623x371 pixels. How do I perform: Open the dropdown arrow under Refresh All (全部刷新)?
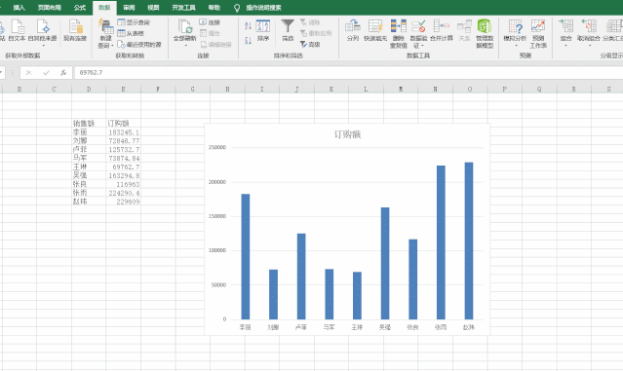[185, 46]
